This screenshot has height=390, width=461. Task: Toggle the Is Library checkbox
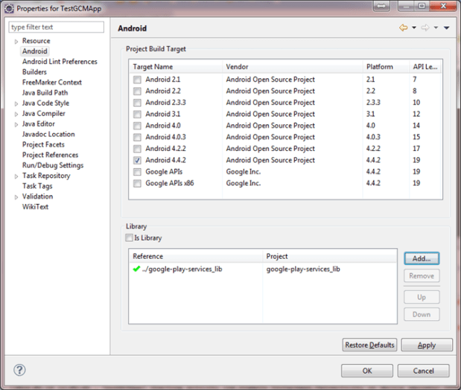(130, 238)
